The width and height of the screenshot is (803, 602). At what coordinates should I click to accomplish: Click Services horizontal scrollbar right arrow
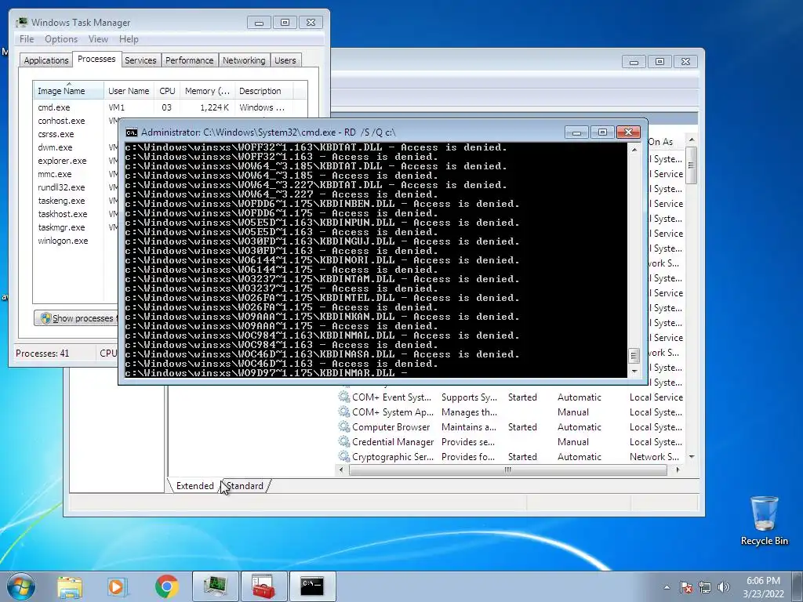tap(678, 470)
